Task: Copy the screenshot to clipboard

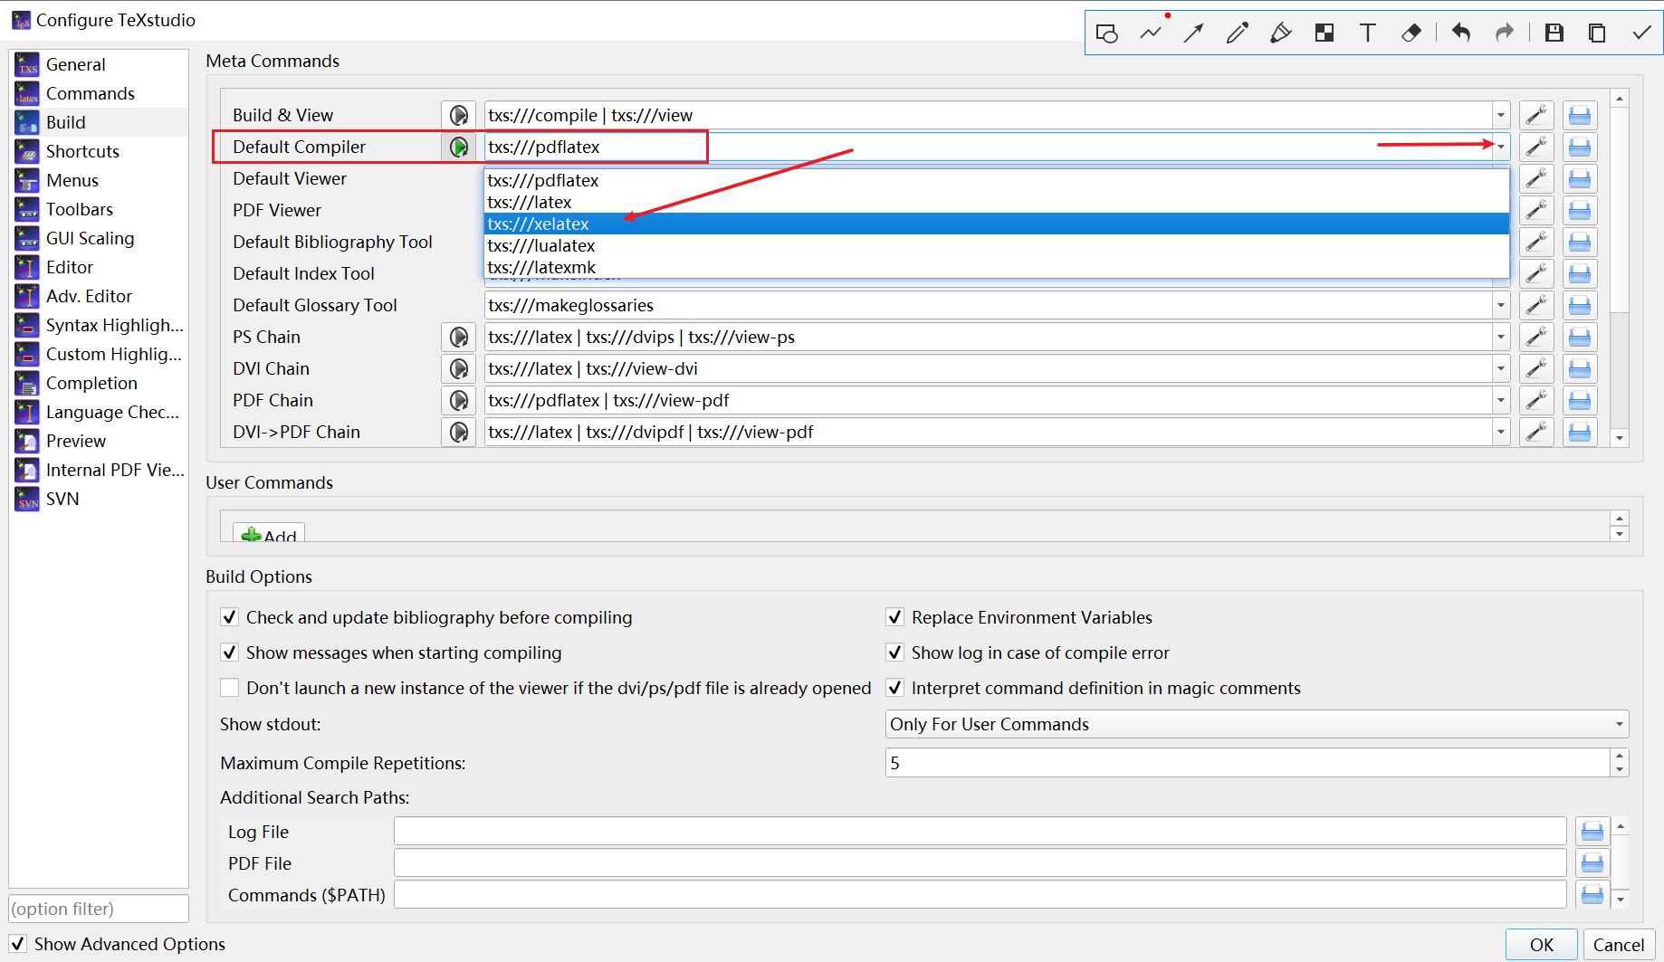Action: pyautogui.click(x=1597, y=33)
